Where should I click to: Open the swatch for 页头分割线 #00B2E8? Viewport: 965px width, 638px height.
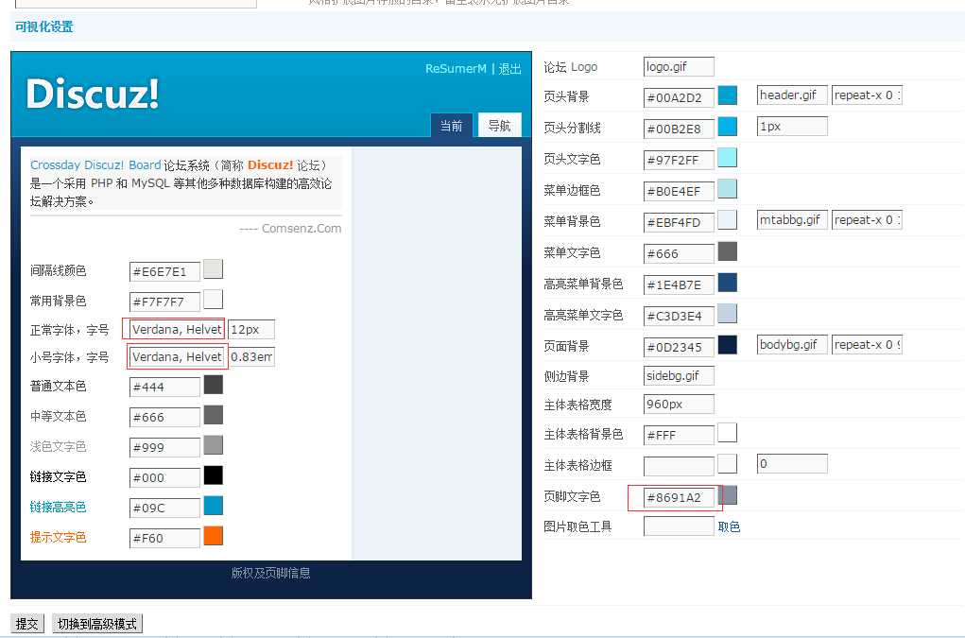click(728, 126)
